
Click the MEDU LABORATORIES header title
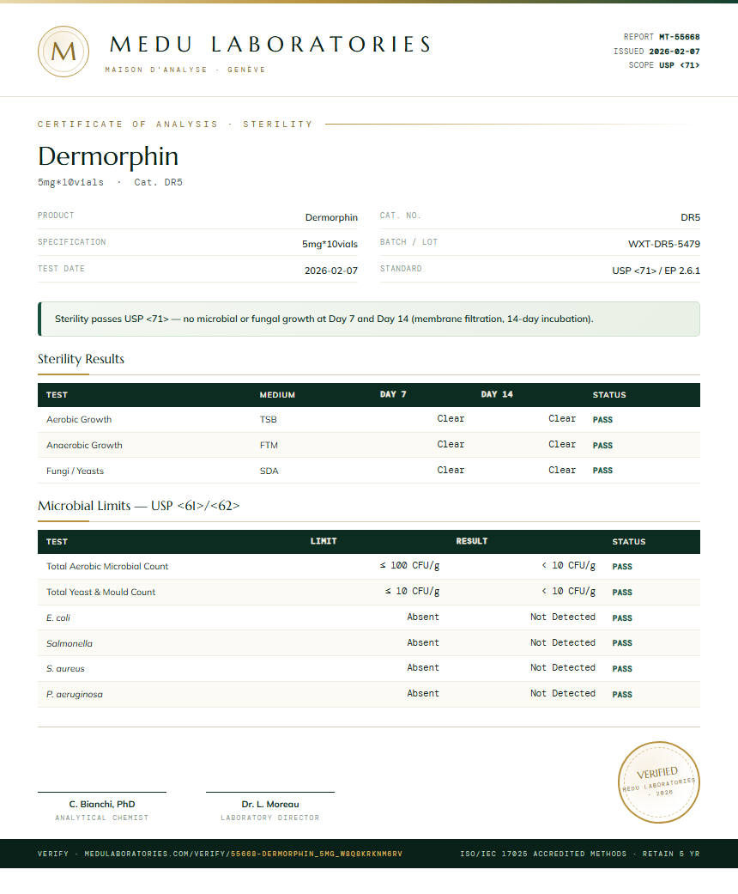point(270,45)
